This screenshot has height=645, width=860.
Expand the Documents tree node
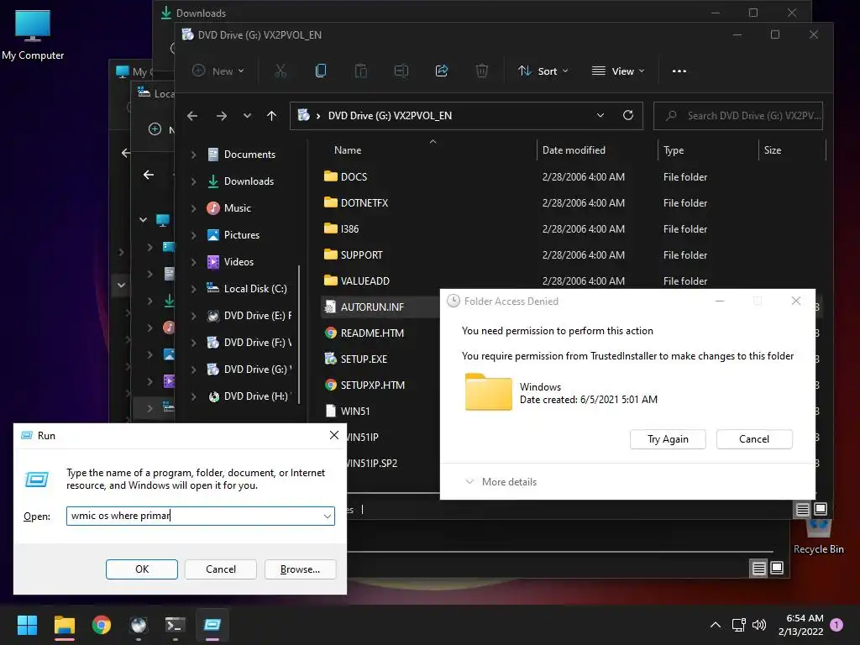pos(193,155)
